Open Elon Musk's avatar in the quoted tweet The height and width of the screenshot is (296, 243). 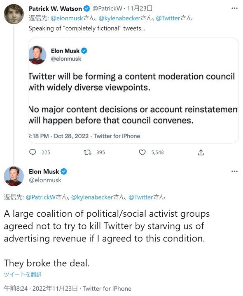pos(37,55)
